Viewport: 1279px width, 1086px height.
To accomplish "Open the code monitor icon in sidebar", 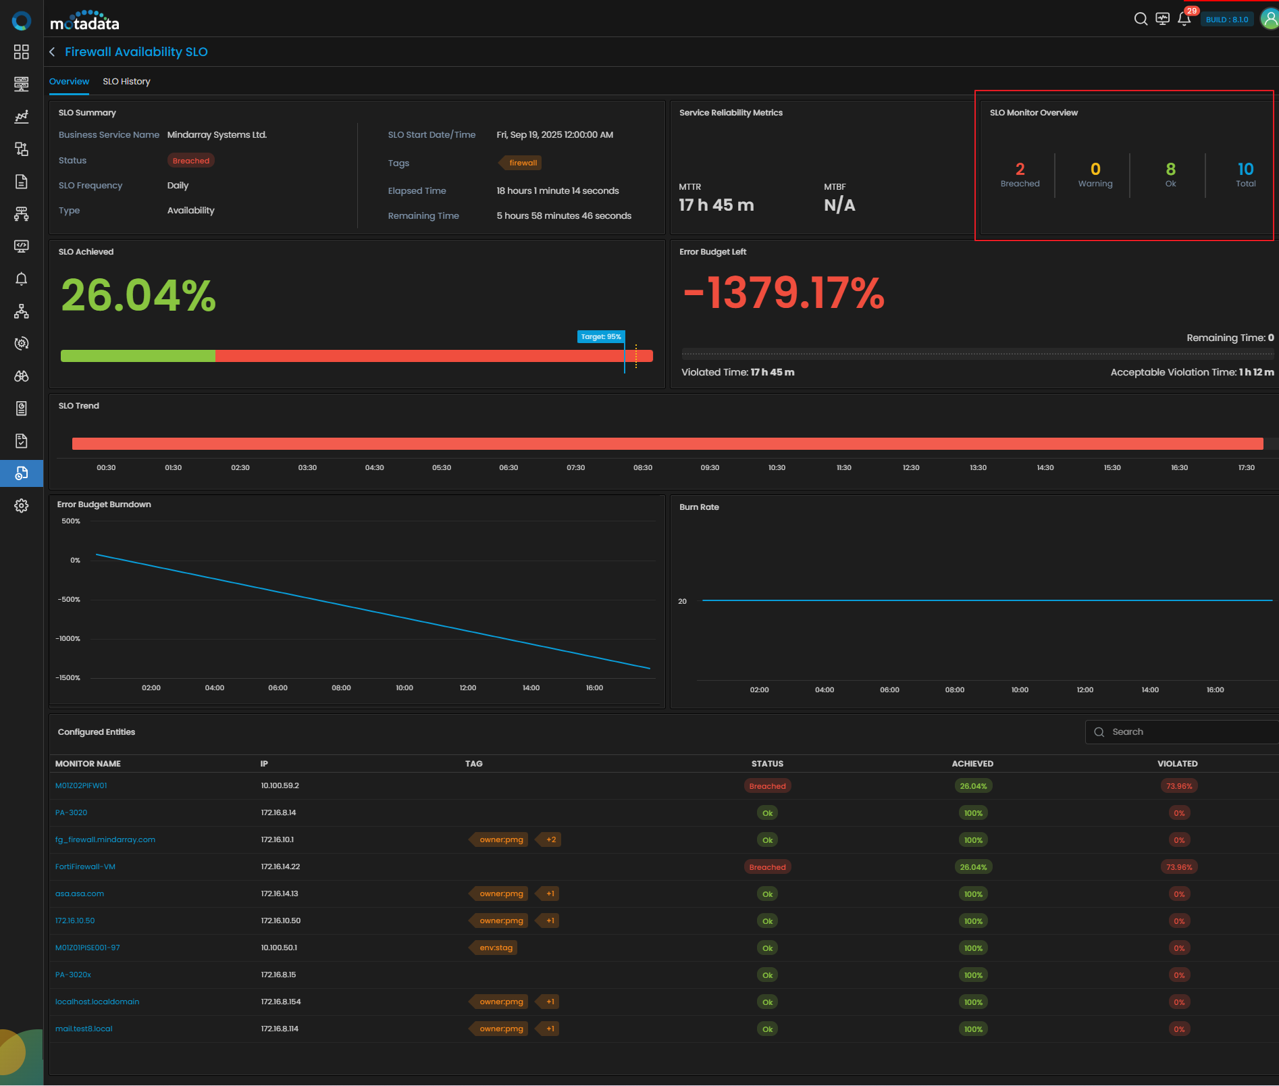I will point(22,247).
